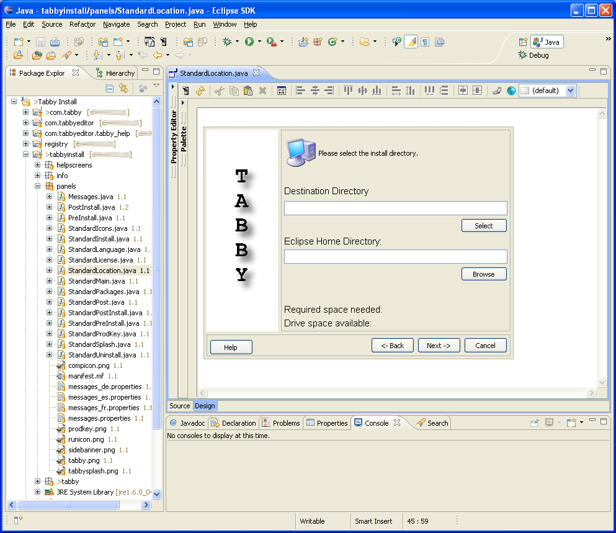616x533 pixels.
Task: Click Back navigation yellow arrow
Action: [158, 55]
